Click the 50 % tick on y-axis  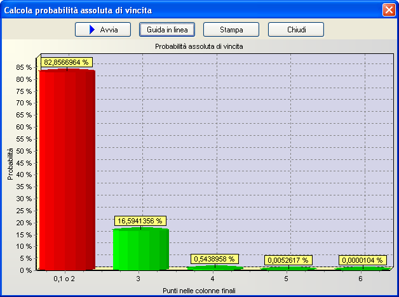coord(24,150)
